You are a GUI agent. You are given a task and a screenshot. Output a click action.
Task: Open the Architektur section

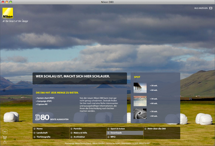point(79,137)
